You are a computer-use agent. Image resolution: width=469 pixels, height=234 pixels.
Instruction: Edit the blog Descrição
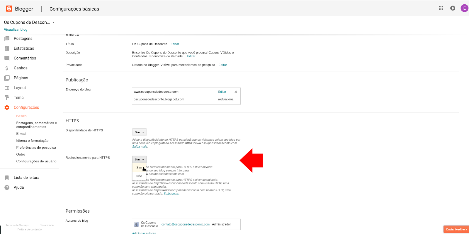(x=191, y=56)
